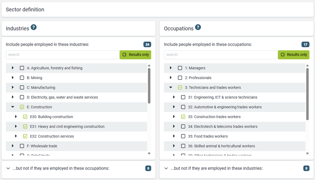Focus the industries search field
Screen dimensions: 315x180
pyautogui.click(x=63, y=55)
